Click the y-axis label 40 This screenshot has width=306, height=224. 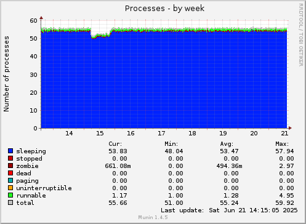point(34,57)
